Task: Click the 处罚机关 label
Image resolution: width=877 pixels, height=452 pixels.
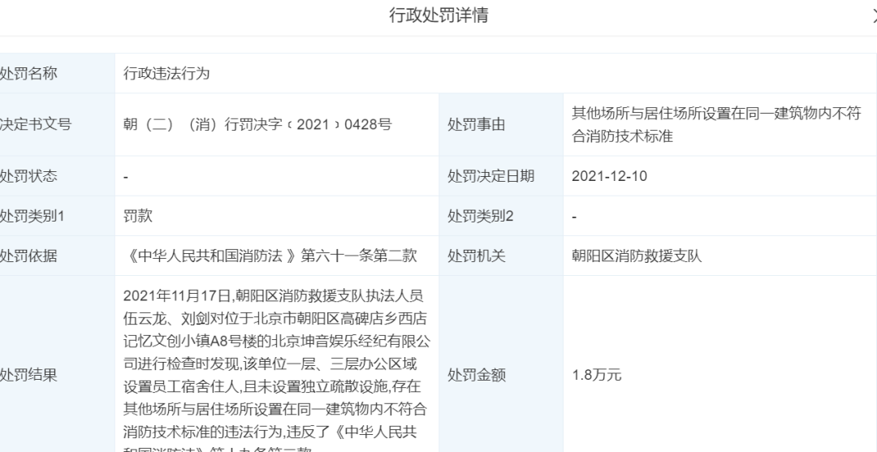Action: [477, 256]
